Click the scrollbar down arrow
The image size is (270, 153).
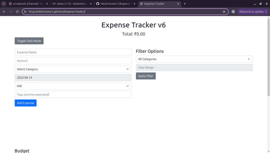click(268, 152)
